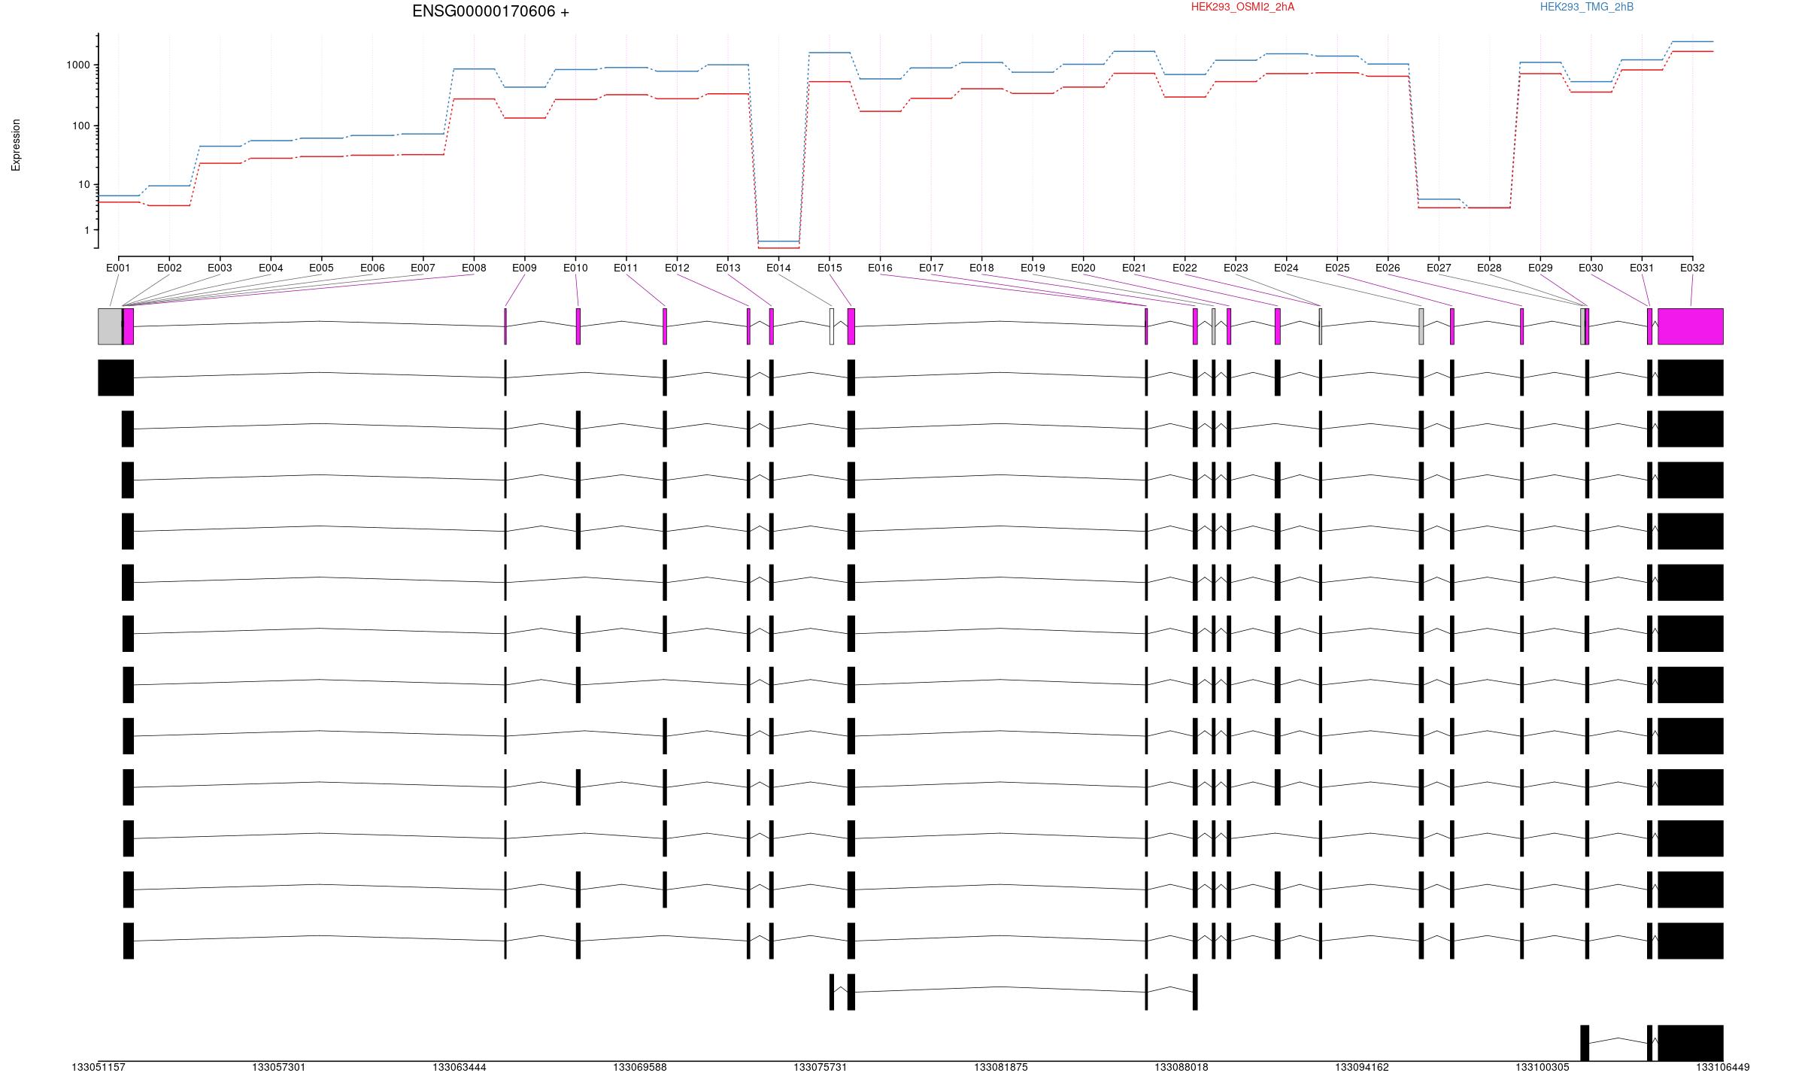Click genomic coordinate 133100305

pos(1543,1068)
